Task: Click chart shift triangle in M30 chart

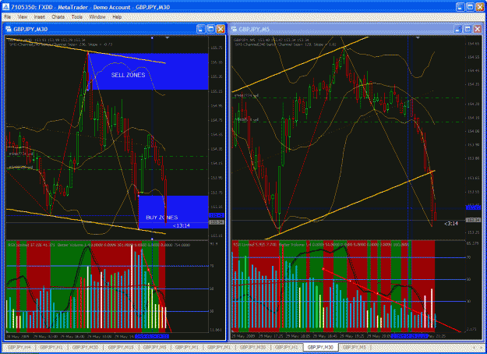Action: pos(167,38)
